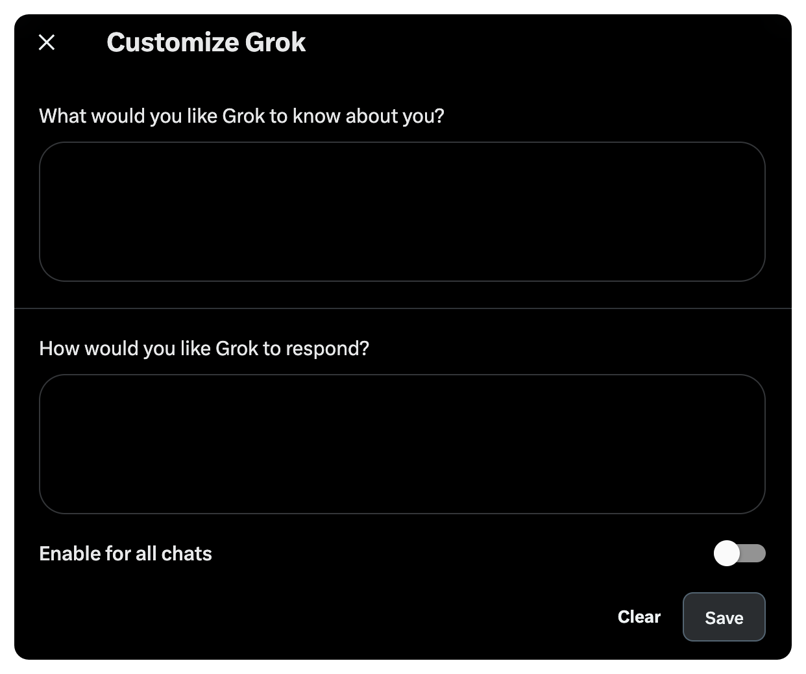Screen dimensions: 806x674
Task: Click the white knob of the toggle switch
Action: [727, 553]
